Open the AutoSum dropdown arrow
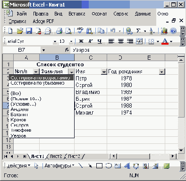The height and width of the screenshot is (181, 186). (145, 31)
